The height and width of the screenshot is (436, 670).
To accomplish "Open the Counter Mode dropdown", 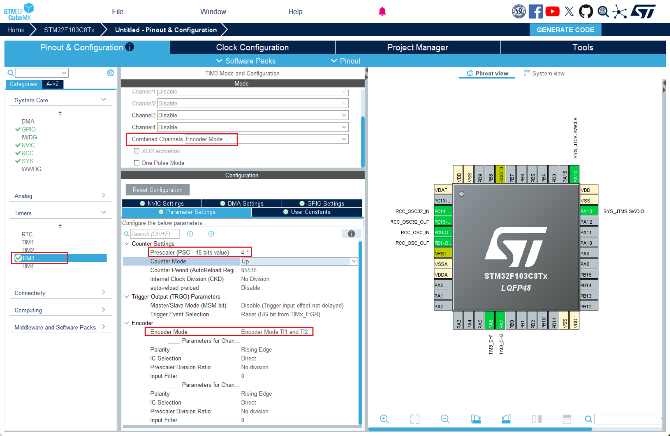I will click(x=299, y=261).
